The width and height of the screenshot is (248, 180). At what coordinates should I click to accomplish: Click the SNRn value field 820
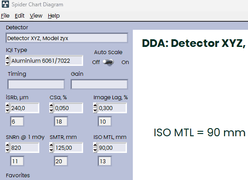coord(24,148)
